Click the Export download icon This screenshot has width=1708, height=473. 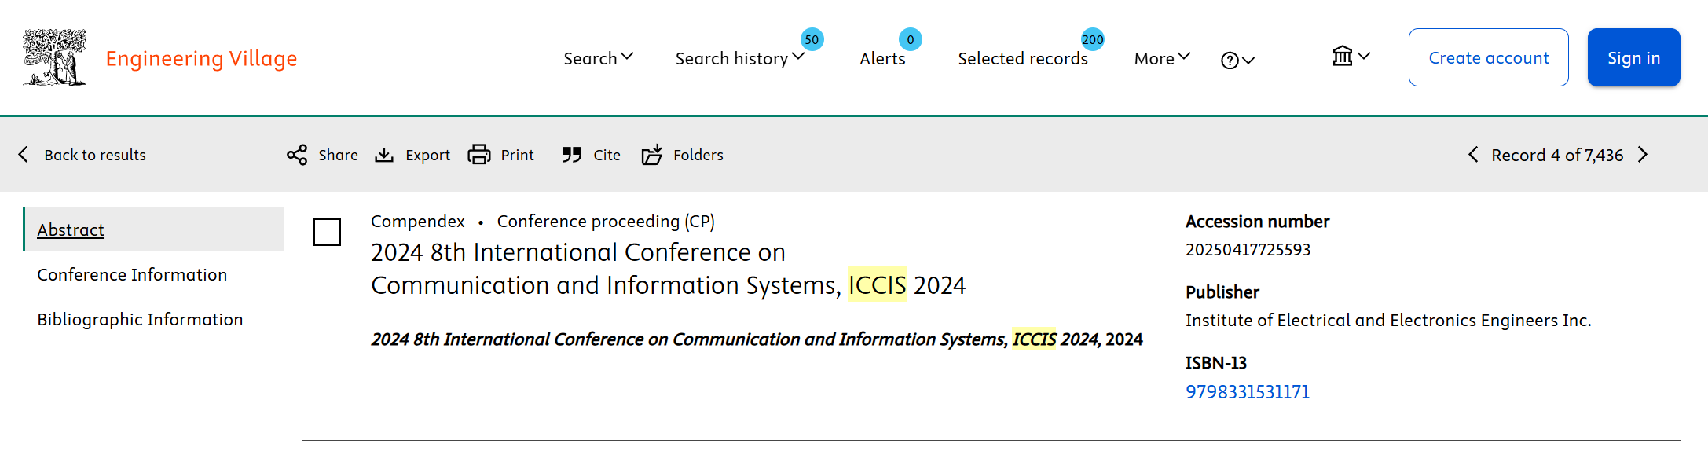point(384,155)
